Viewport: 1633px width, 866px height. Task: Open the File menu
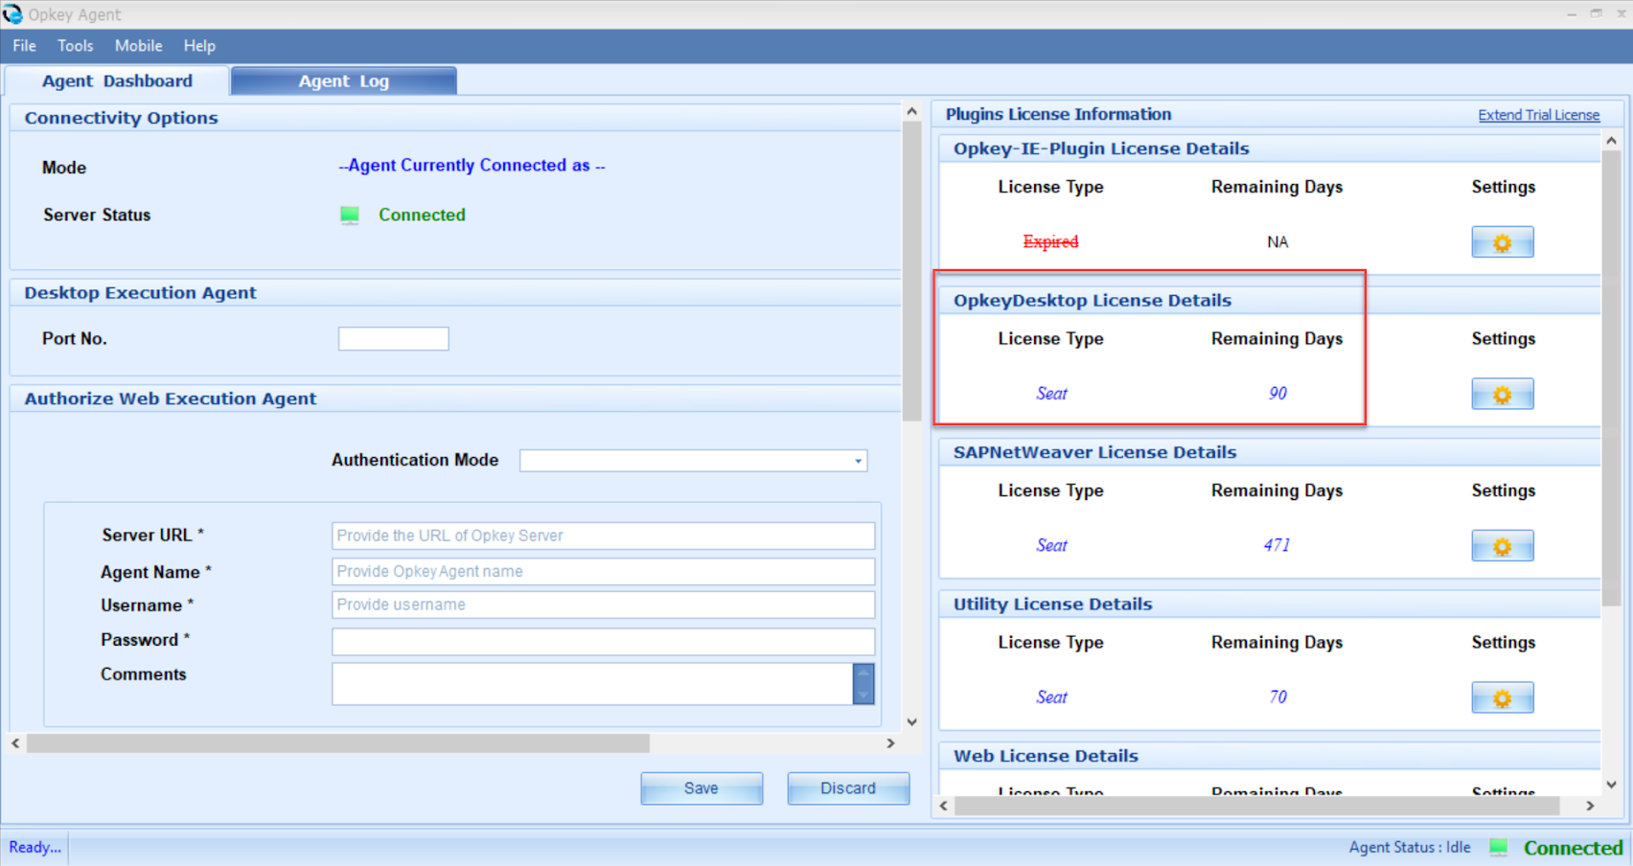pos(25,46)
